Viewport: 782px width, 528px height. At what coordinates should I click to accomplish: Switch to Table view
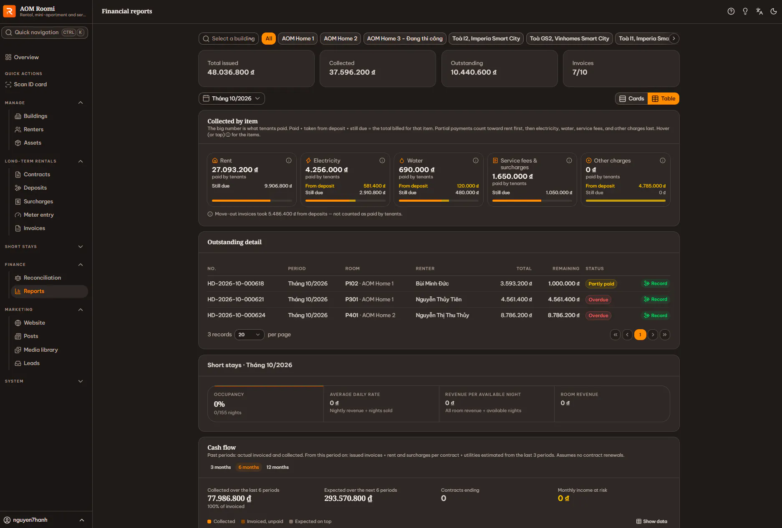[663, 98]
